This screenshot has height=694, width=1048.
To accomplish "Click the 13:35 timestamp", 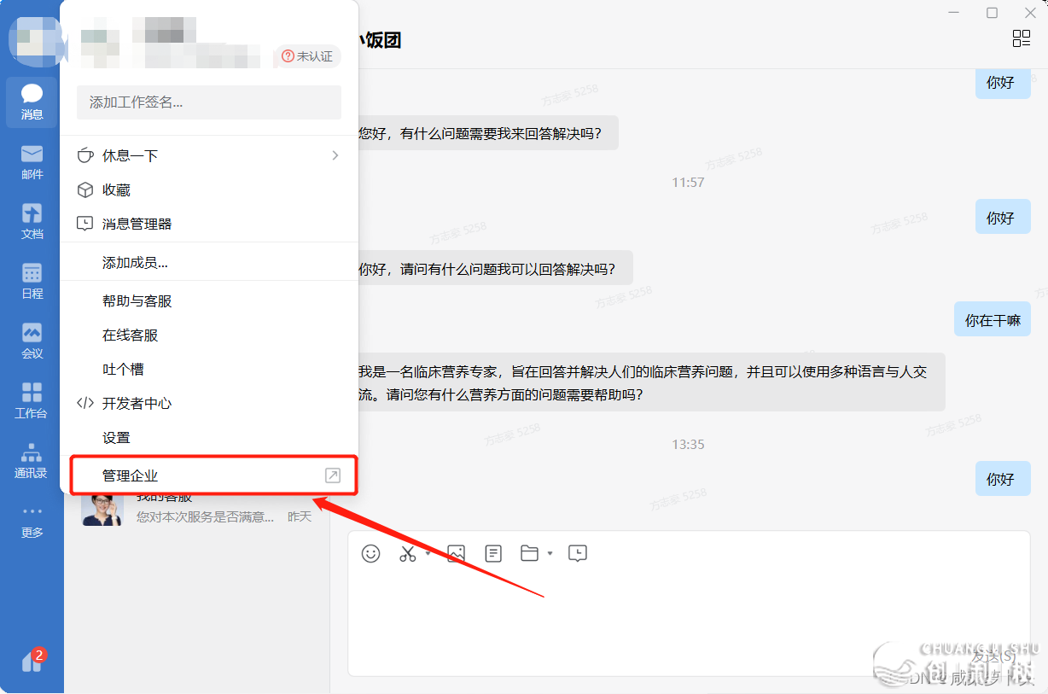I will 688,444.
